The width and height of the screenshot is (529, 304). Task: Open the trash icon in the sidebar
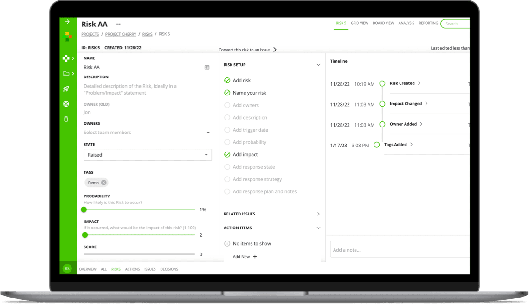click(66, 119)
